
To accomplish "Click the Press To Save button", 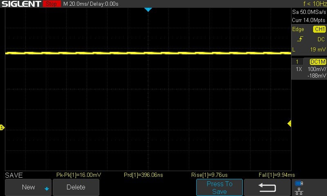I will point(219,187).
